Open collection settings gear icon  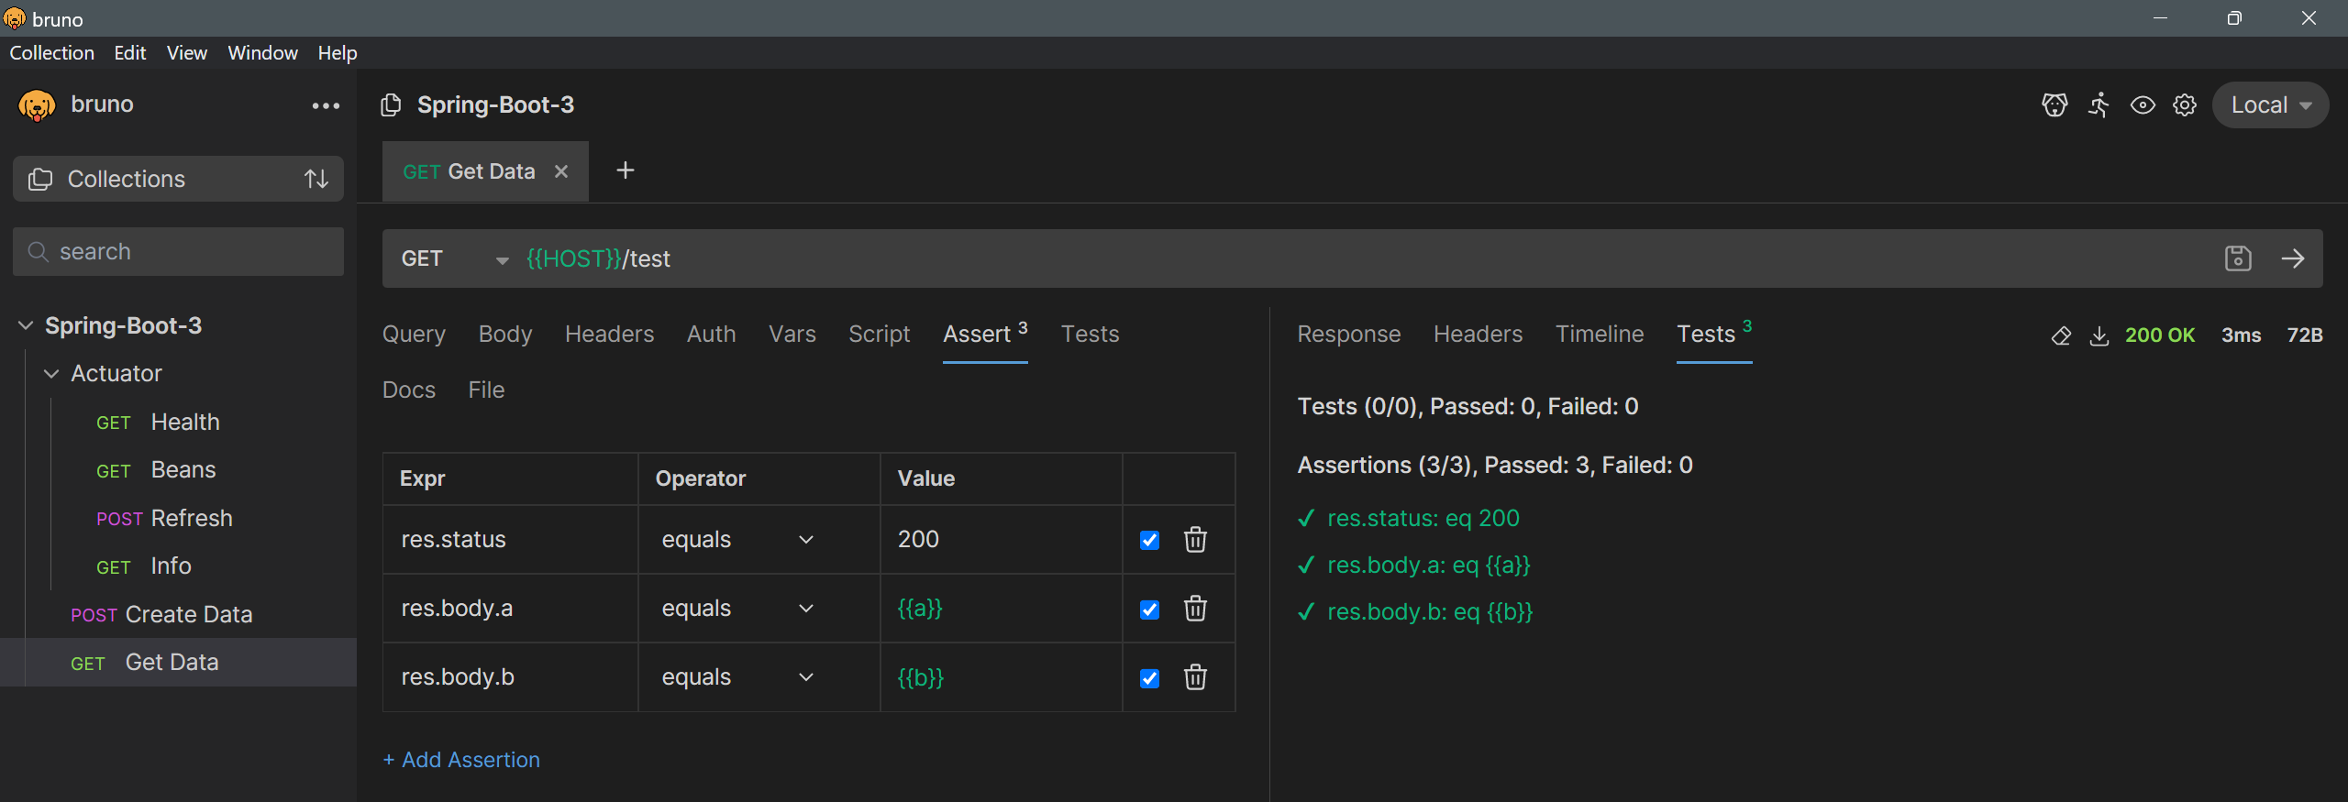2185,105
